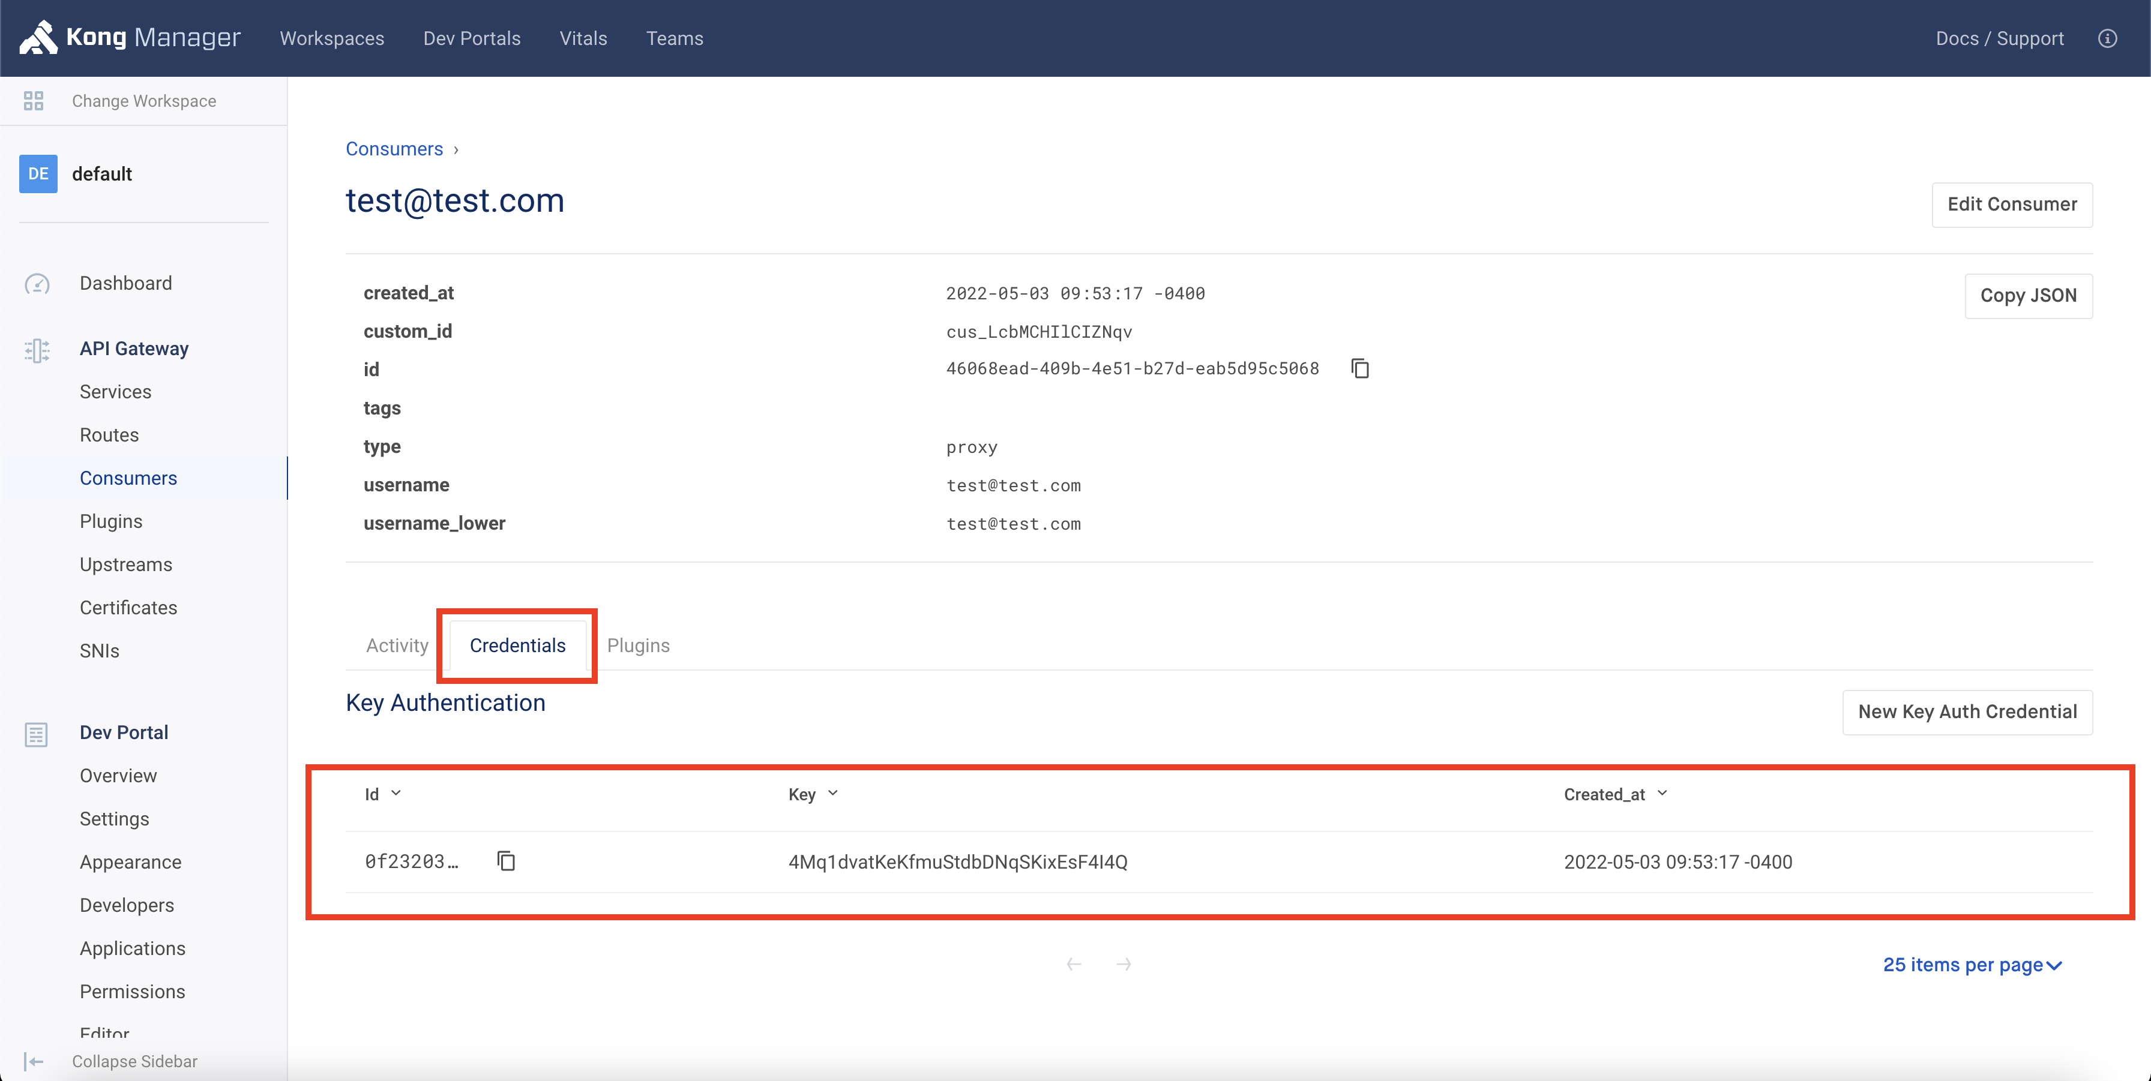
Task: Navigate back via the Consumers breadcrumb
Action: 394,149
